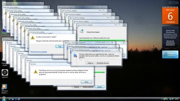Click the green progress bar under download.php
This screenshot has height=101, width=180.
[102, 40]
